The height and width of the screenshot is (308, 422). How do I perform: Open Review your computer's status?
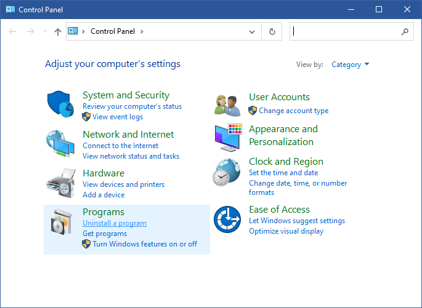point(132,106)
